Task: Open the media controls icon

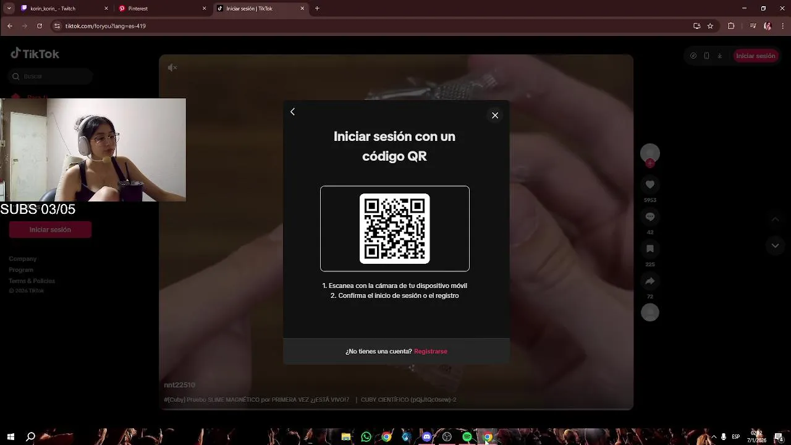Action: click(753, 26)
